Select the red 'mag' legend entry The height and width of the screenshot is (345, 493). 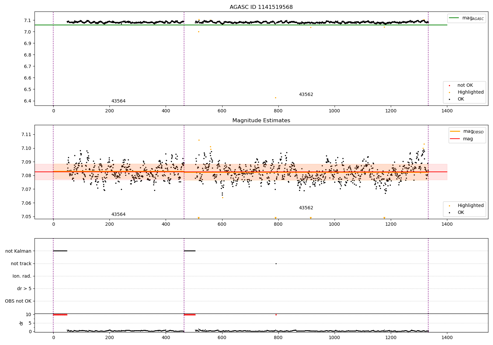pos(462,139)
